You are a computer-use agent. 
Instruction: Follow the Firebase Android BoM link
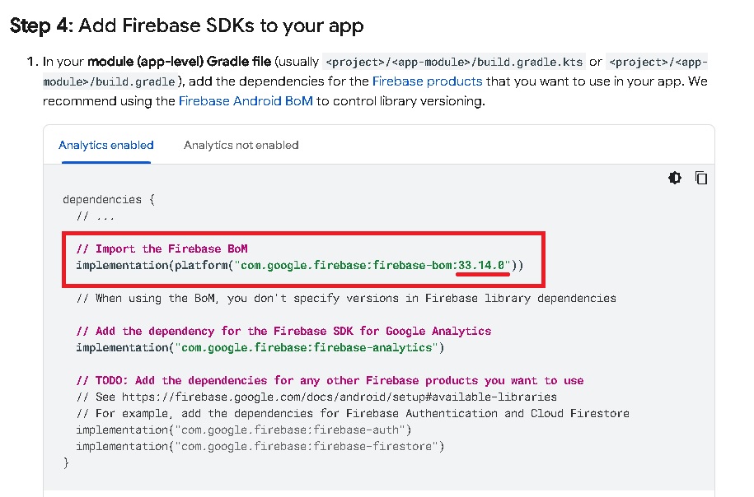point(246,101)
